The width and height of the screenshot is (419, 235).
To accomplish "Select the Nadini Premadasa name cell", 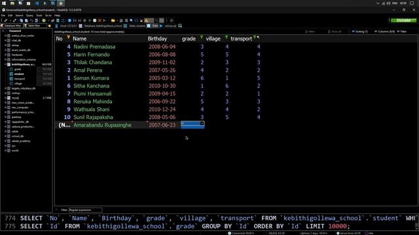I will pyautogui.click(x=94, y=46).
